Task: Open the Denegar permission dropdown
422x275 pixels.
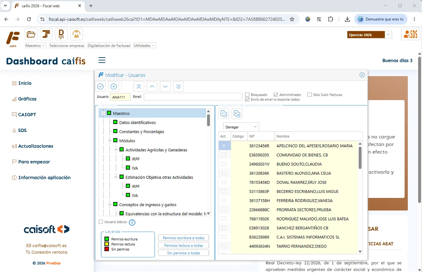Action: [x=241, y=127]
